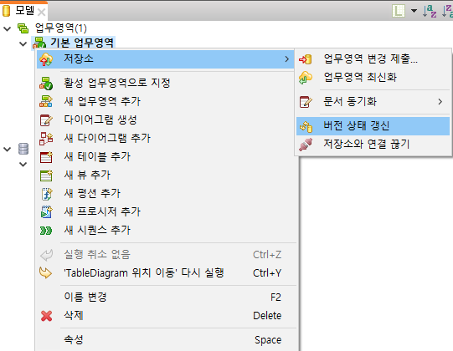Click the 활성 업무영역으로 지정 icon

click(46, 84)
